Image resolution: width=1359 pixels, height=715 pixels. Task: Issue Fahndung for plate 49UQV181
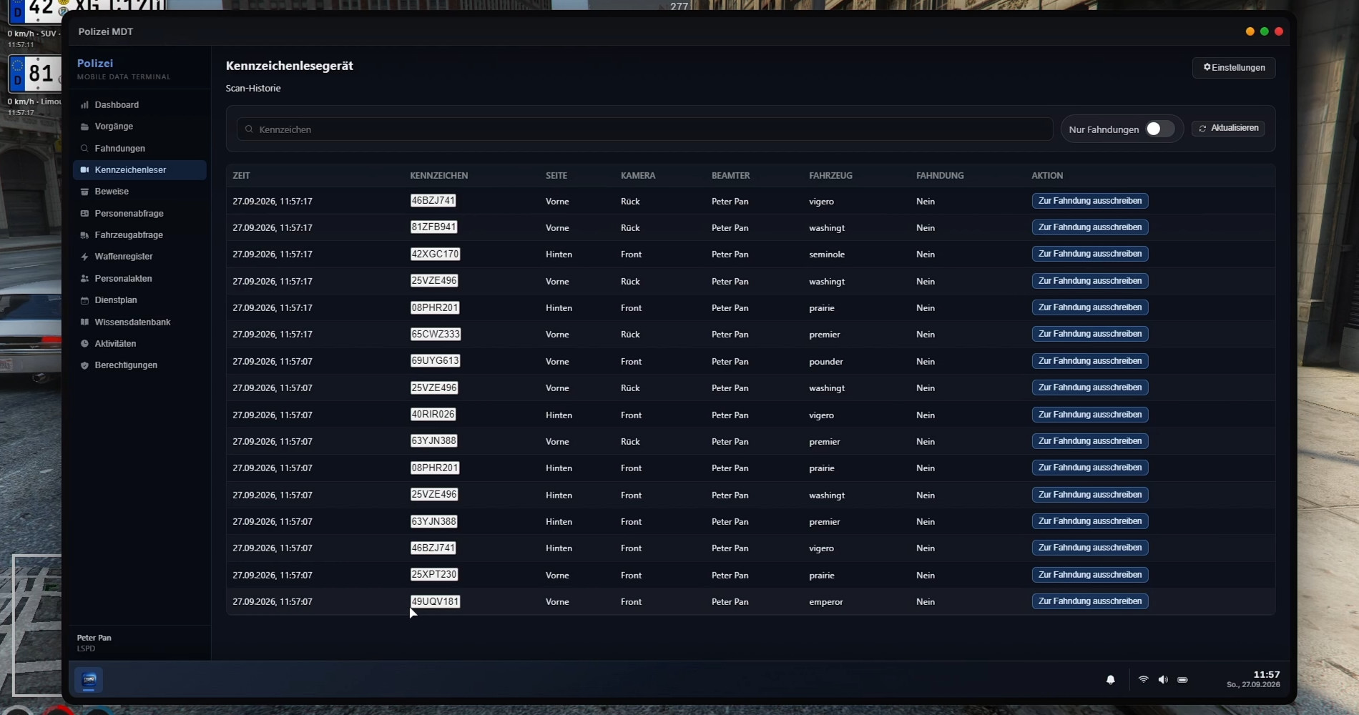click(1090, 601)
